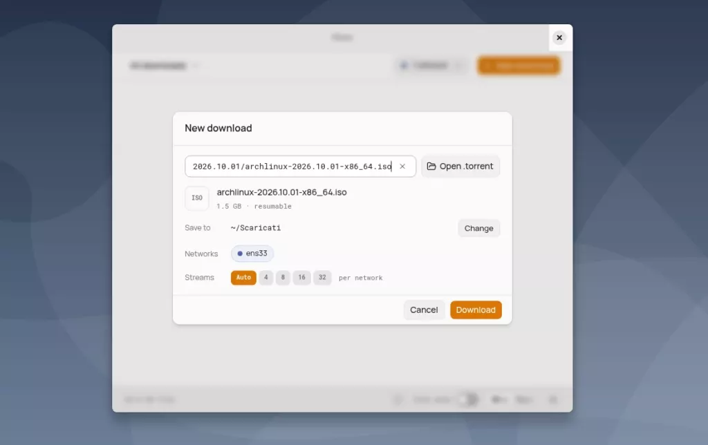Select 8 streams per network
This screenshot has height=445, width=708.
283,278
